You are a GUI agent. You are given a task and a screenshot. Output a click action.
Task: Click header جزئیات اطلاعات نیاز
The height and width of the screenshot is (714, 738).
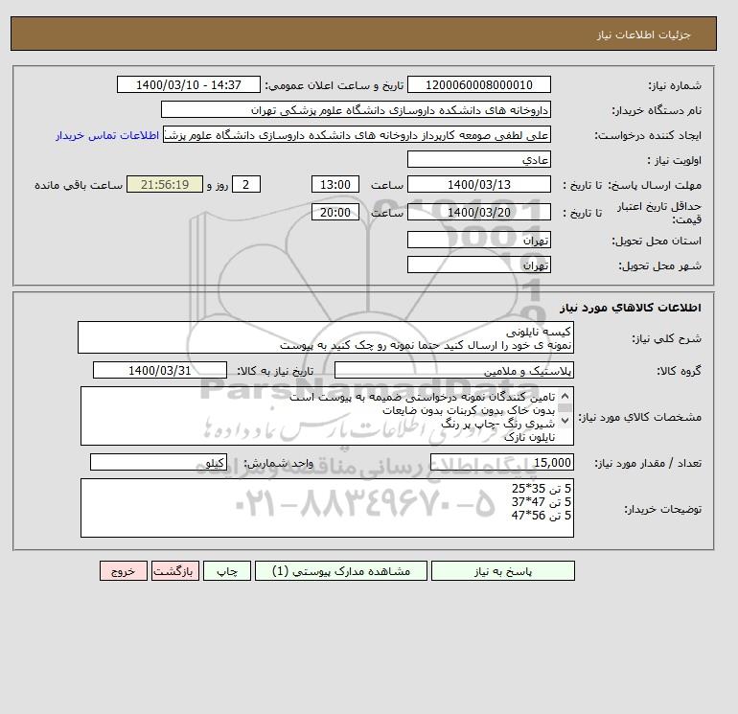(x=644, y=35)
